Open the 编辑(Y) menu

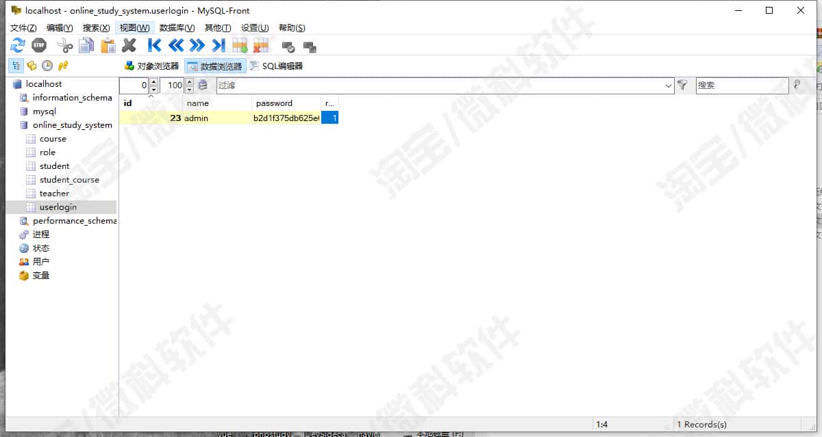[x=60, y=28]
